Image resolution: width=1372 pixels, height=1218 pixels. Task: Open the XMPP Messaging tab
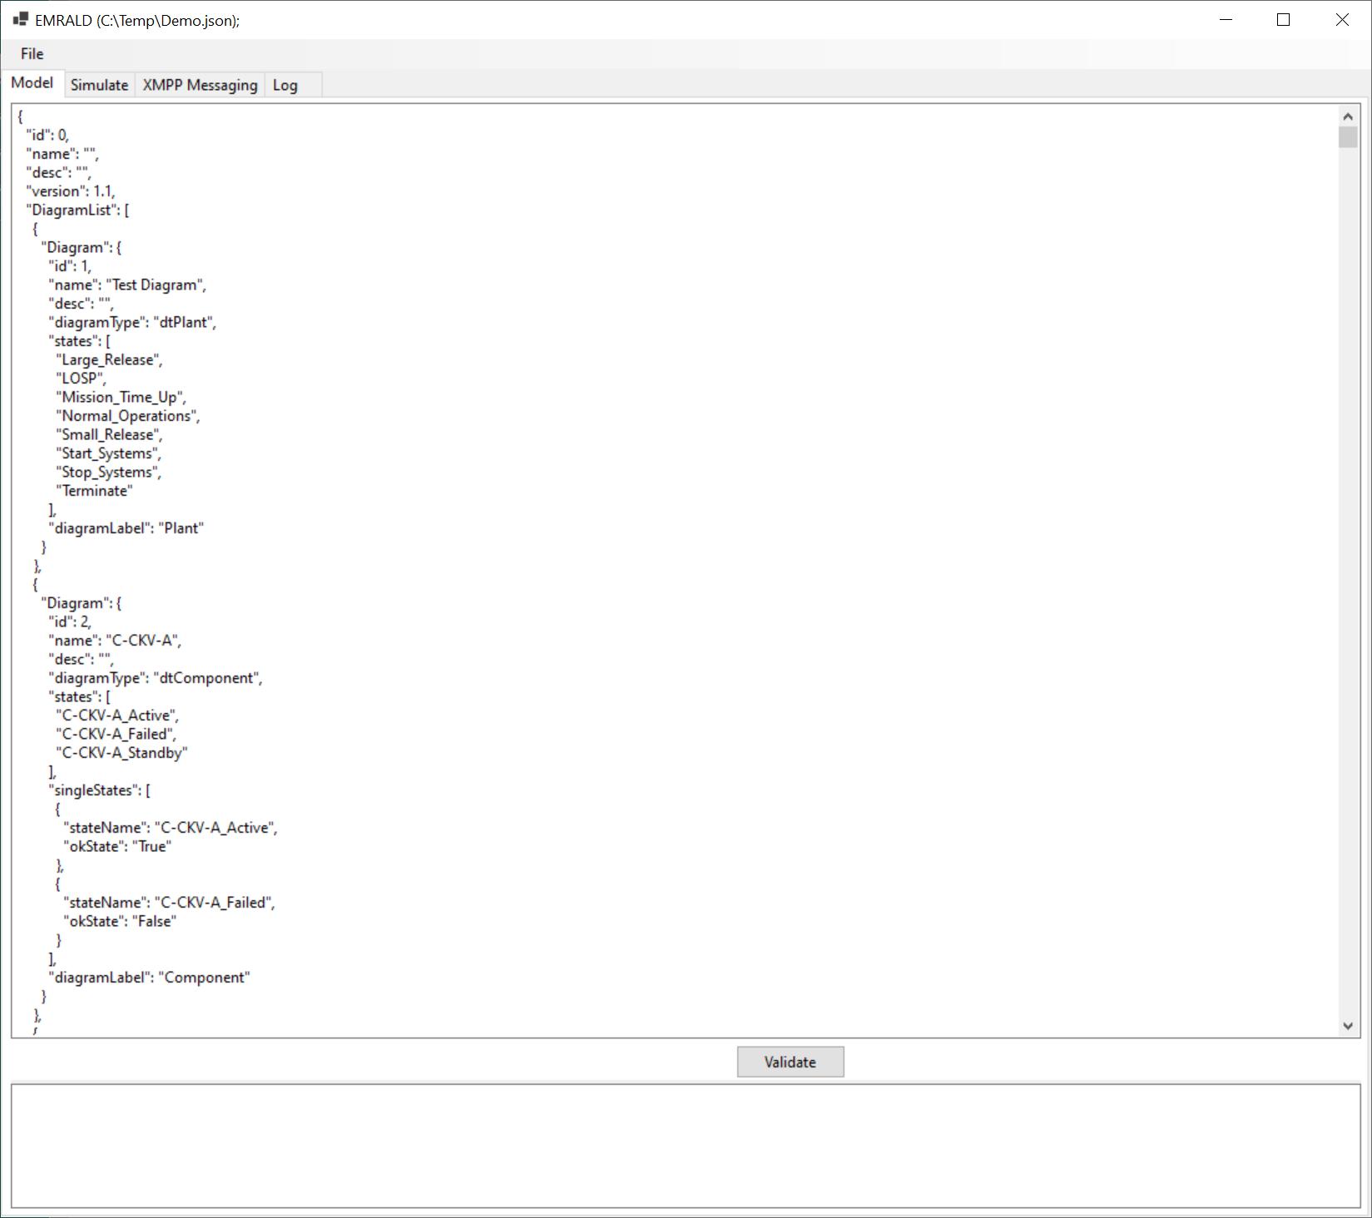coord(200,85)
